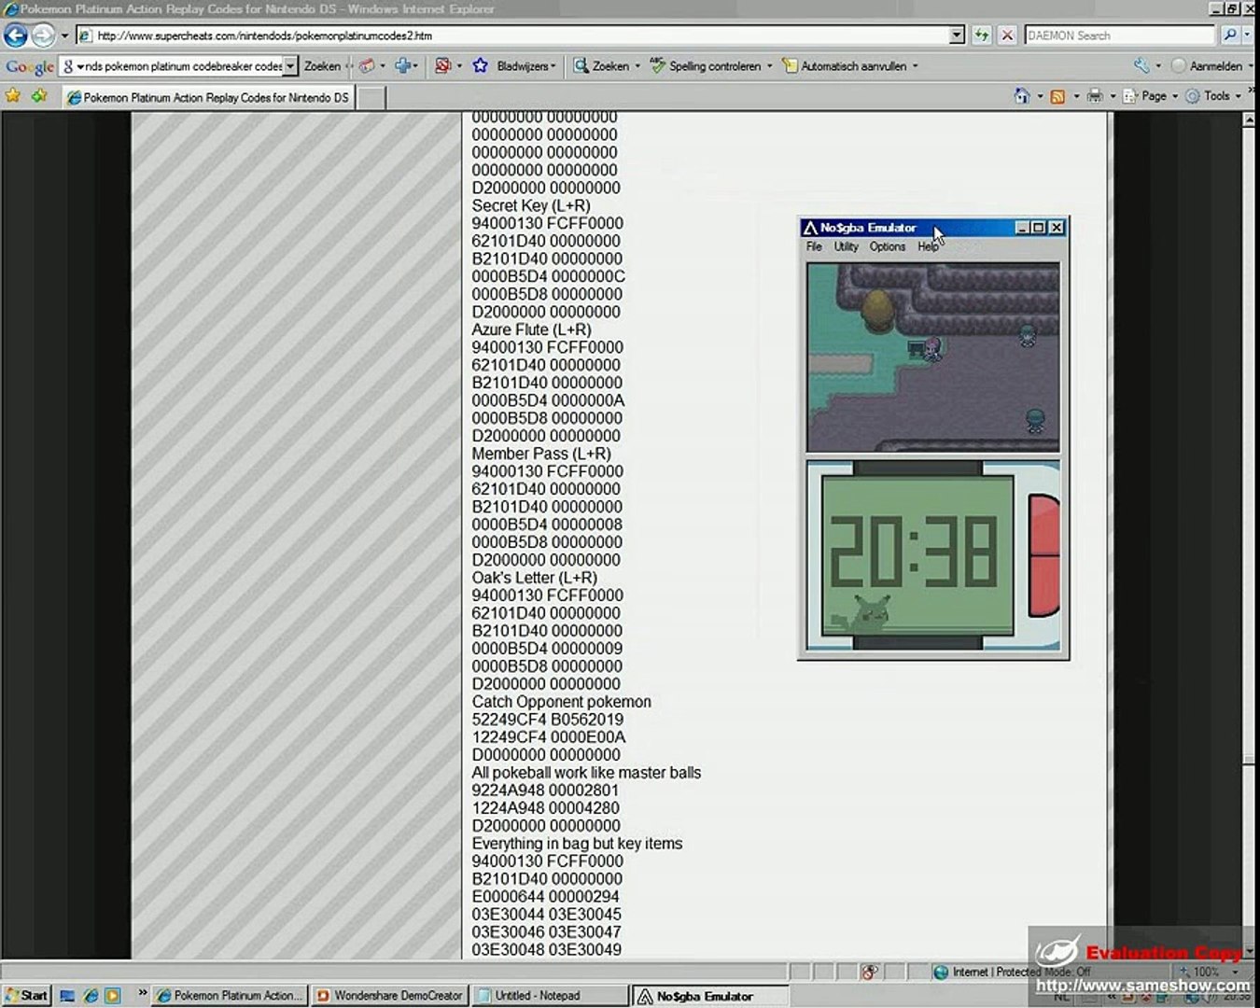The width and height of the screenshot is (1260, 1008).
Task: Expand the Spelling controleren dropdown arrow
Action: coord(770,66)
